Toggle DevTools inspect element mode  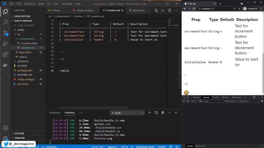(x=184, y=97)
